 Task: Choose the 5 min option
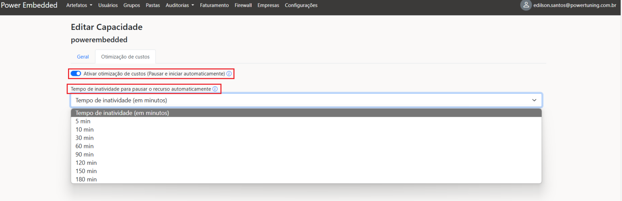click(83, 121)
